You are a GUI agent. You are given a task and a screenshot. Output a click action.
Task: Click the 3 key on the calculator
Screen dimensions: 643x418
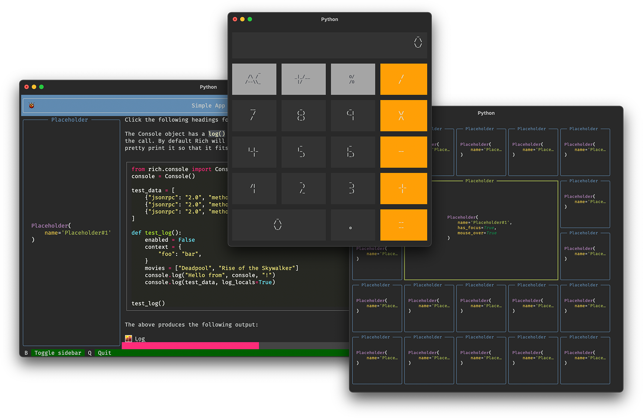[353, 188]
